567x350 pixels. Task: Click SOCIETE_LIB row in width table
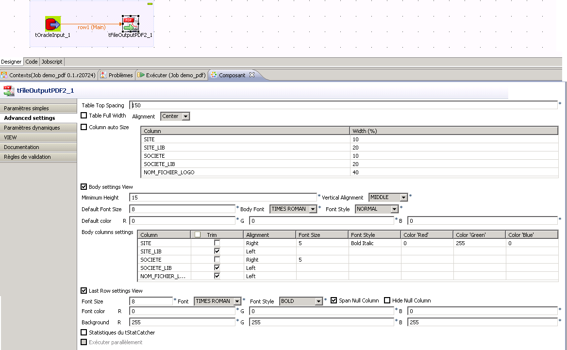click(350, 164)
